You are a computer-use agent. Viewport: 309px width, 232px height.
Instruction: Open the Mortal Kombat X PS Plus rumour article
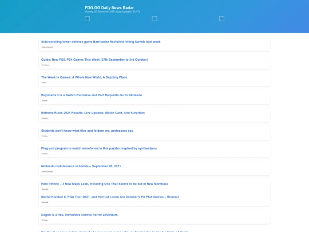(x=110, y=197)
